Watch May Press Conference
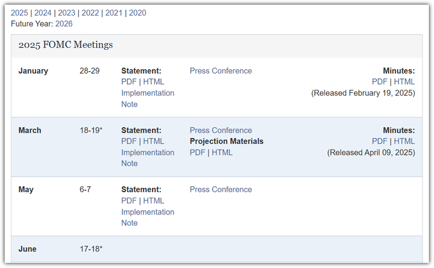Image resolution: width=434 pixels, height=268 pixels. coord(221,190)
